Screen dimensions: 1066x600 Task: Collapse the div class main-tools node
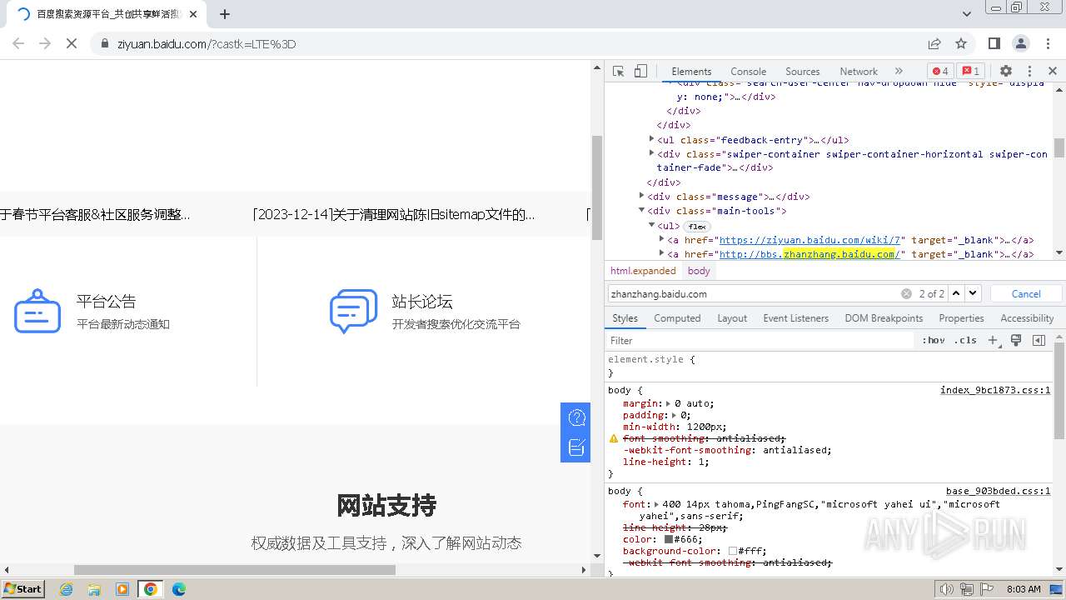tap(642, 210)
